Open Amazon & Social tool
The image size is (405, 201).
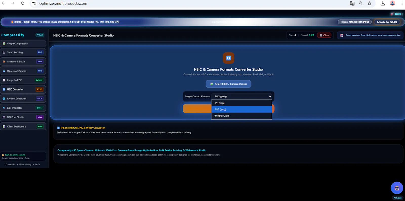point(23,61)
